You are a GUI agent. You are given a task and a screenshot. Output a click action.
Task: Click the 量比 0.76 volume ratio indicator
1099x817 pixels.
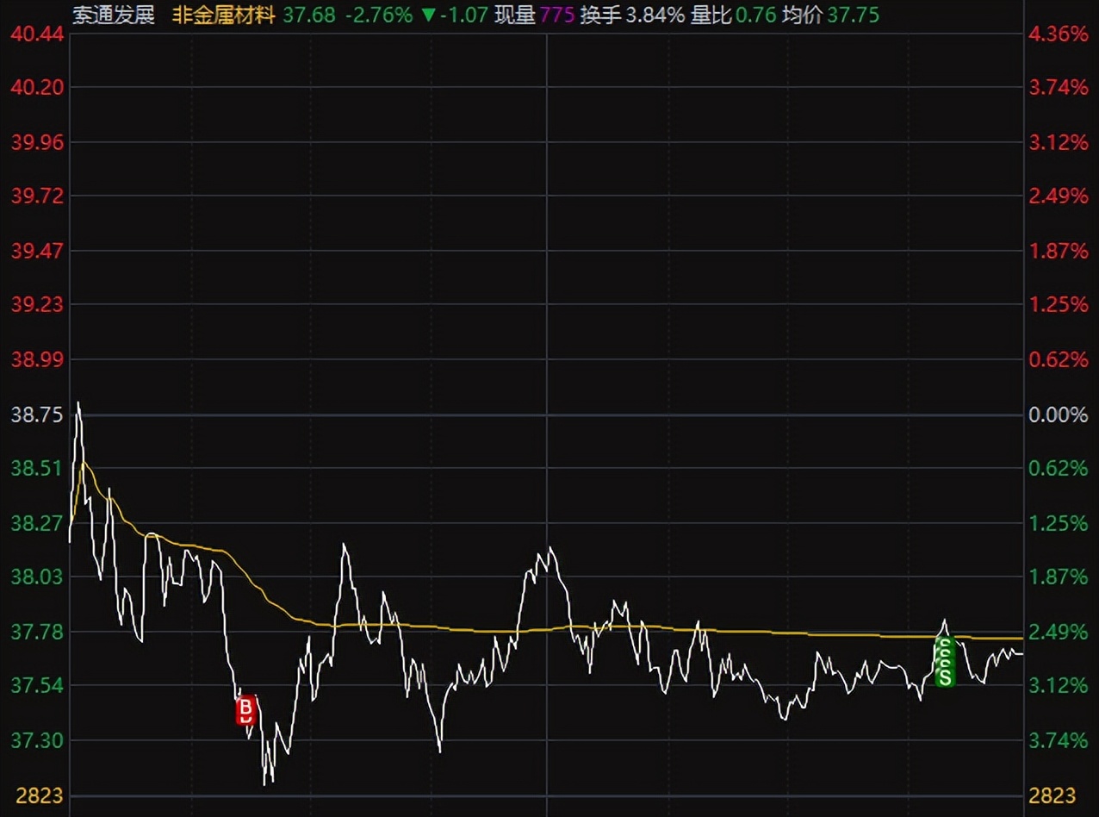(x=726, y=15)
